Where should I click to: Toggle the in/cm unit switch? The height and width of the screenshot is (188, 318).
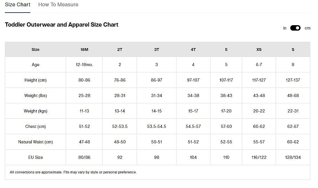295,28
